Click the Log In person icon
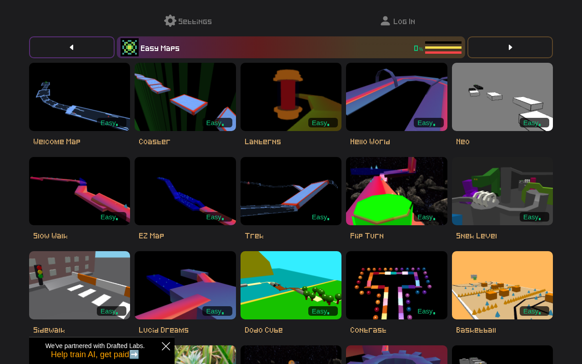The image size is (582, 364). [385, 21]
